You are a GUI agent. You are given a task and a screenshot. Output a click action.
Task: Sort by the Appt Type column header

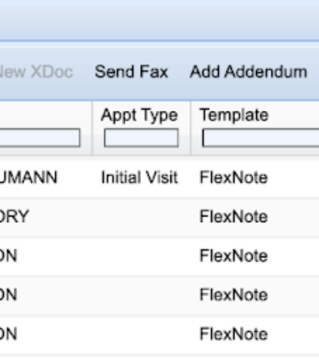[139, 115]
